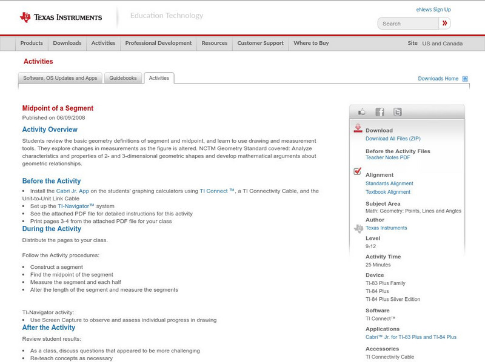
Task: Click the thumbs-up like icon
Action: (361, 112)
